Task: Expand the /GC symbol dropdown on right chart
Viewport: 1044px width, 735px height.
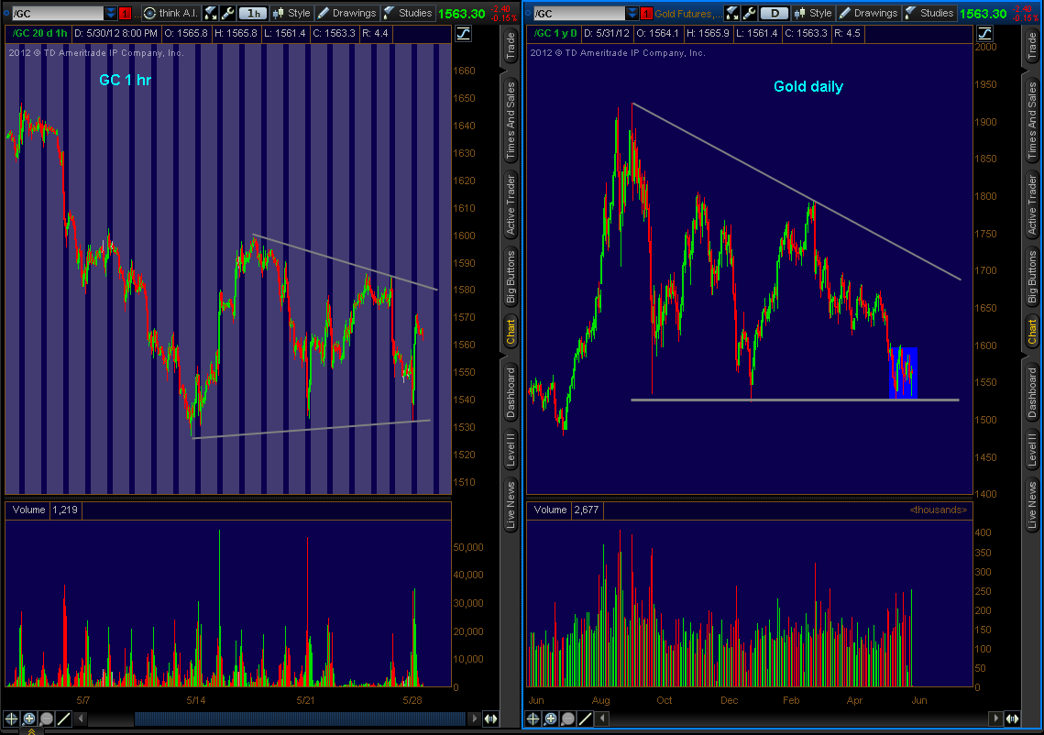Action: pos(632,13)
